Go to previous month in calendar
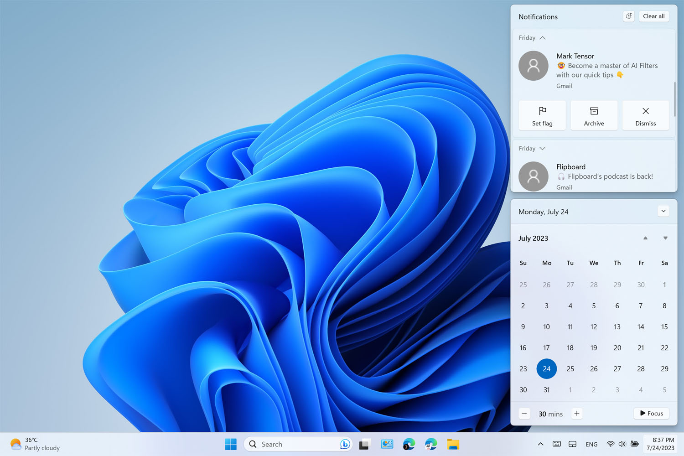Screen dimensions: 684x456 [645, 238]
